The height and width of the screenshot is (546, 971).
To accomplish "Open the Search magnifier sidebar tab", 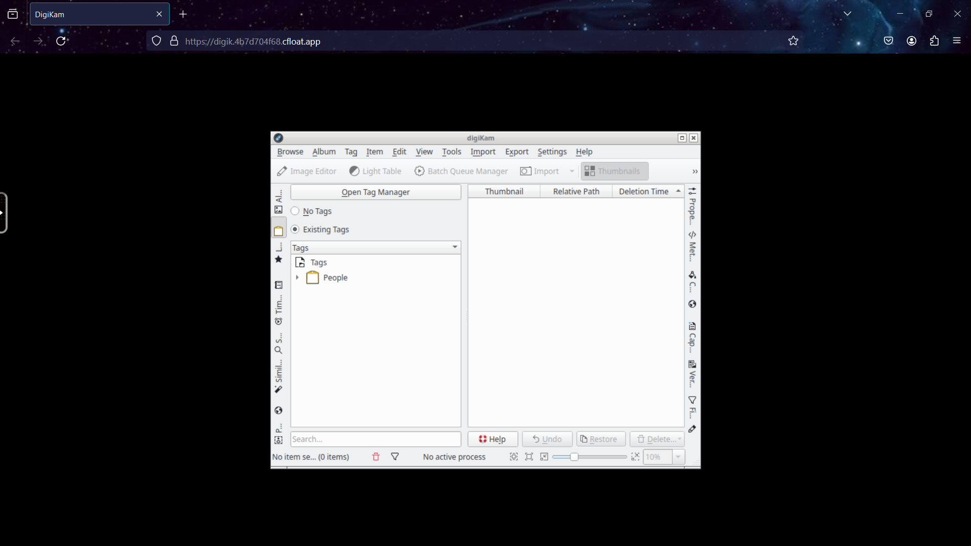I will pos(278,344).
